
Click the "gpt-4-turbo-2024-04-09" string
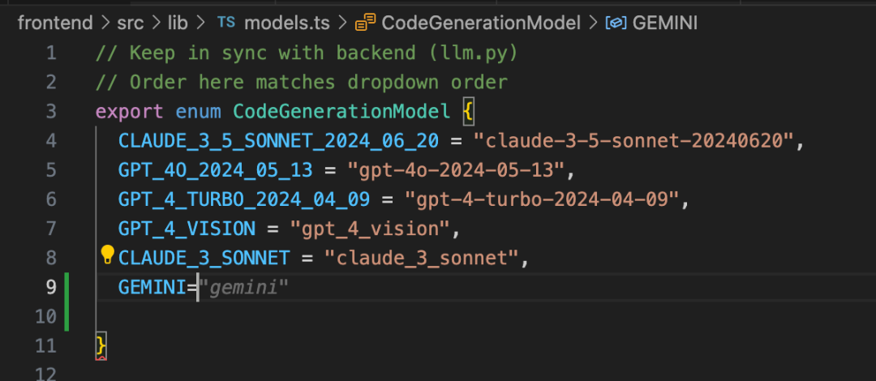[541, 199]
